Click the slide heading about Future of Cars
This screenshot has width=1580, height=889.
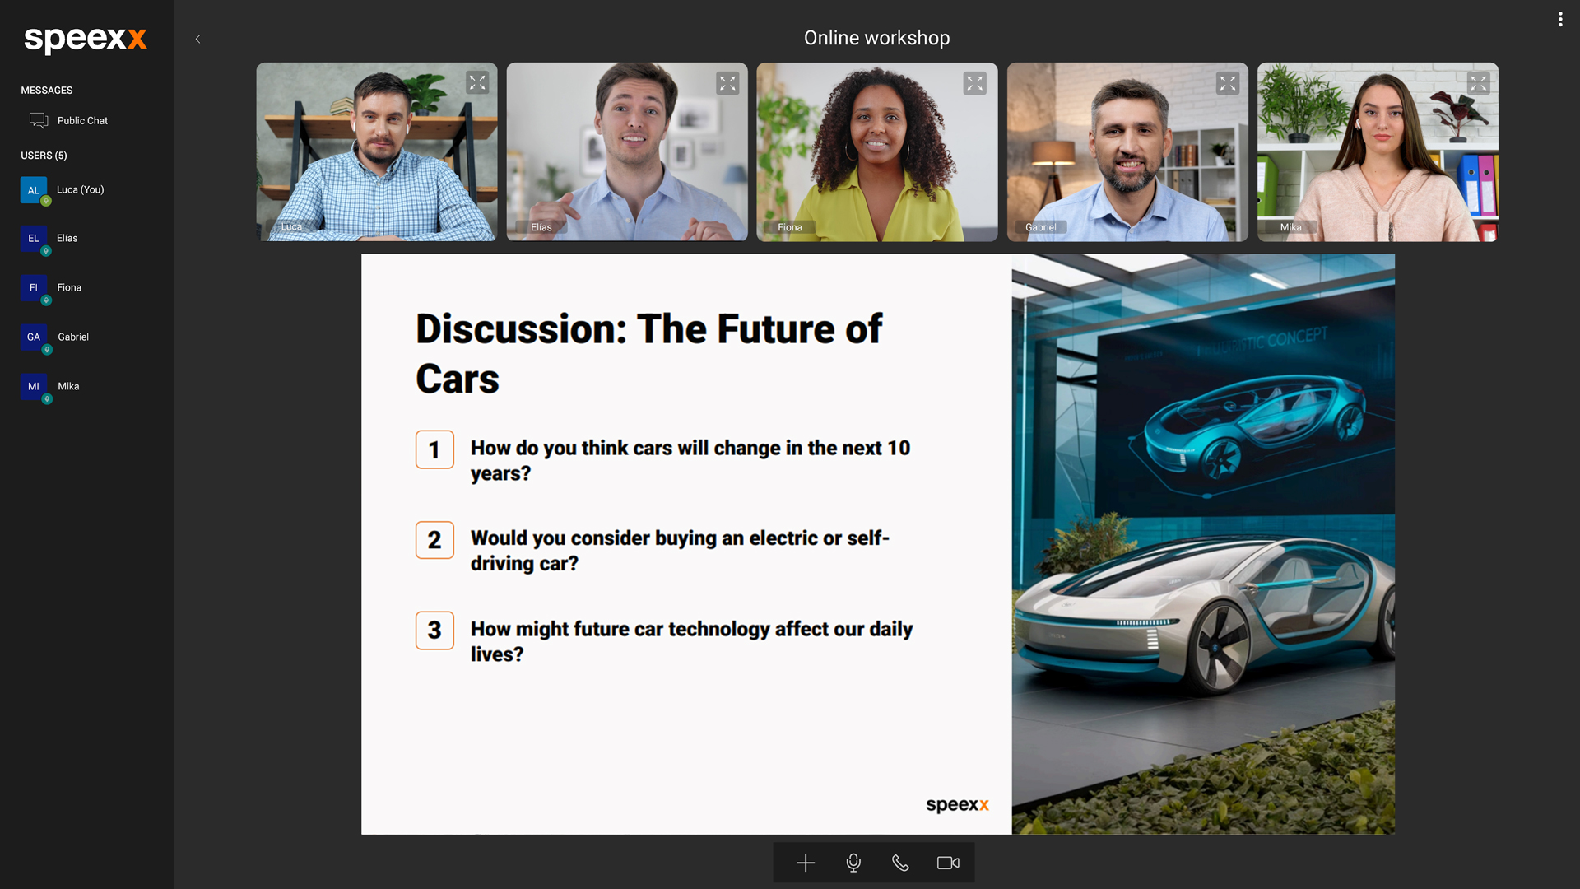(649, 354)
